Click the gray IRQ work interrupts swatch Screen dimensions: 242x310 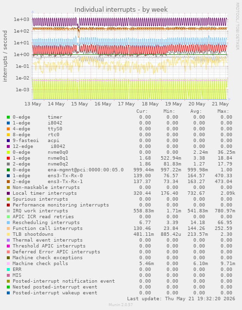[8, 211]
